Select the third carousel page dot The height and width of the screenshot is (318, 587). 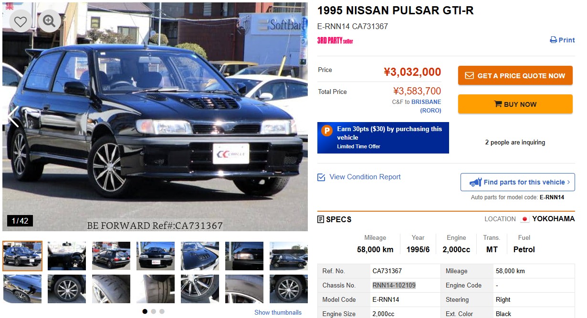162,311
